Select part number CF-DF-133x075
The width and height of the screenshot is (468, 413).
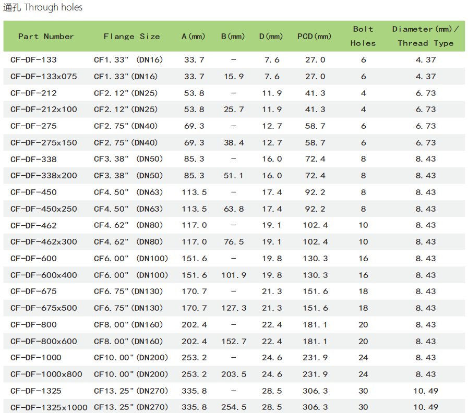[43, 77]
